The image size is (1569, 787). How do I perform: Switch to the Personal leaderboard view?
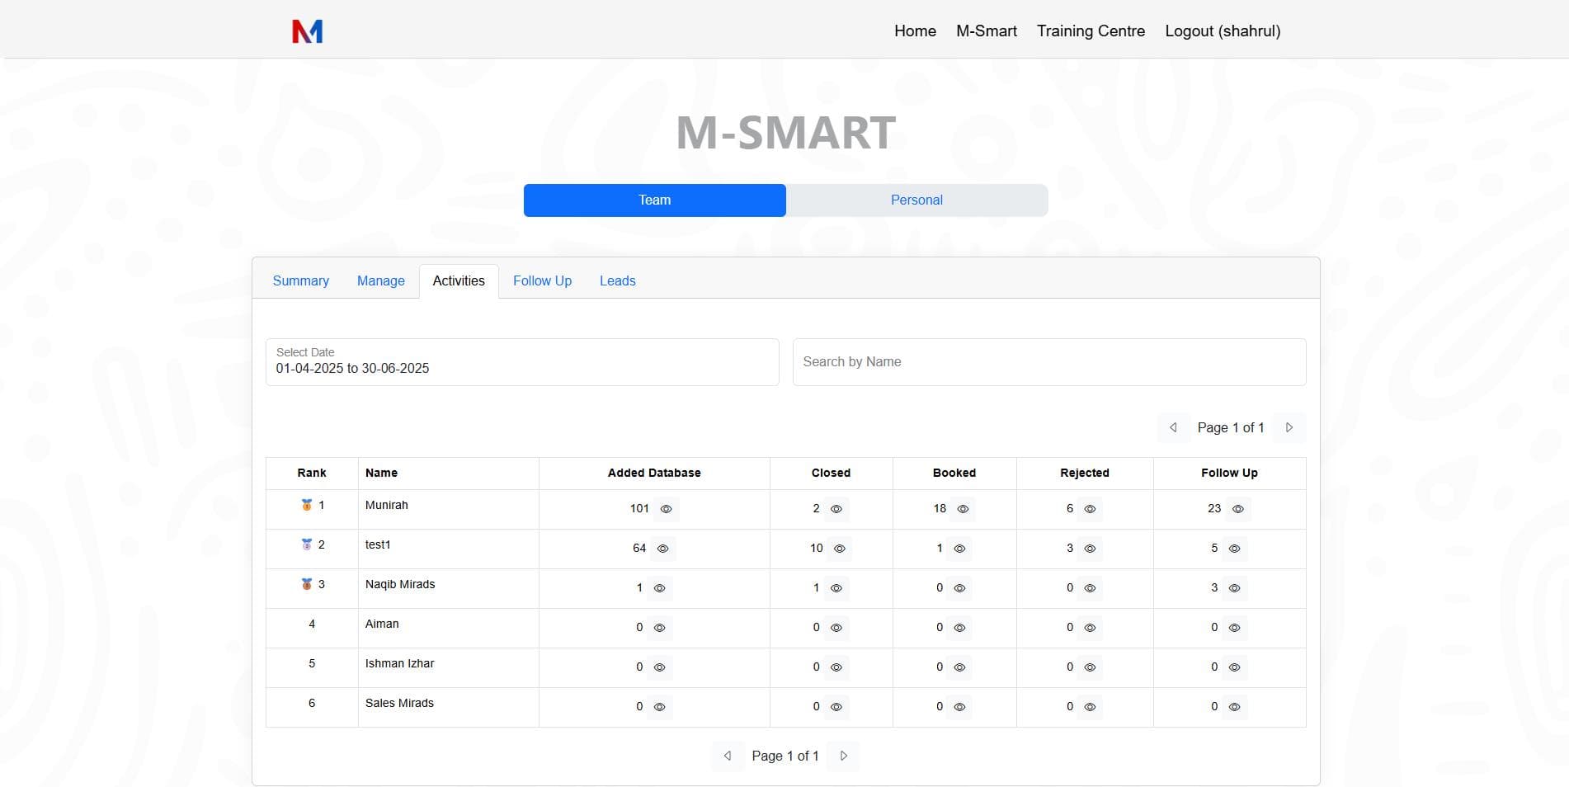tap(916, 200)
